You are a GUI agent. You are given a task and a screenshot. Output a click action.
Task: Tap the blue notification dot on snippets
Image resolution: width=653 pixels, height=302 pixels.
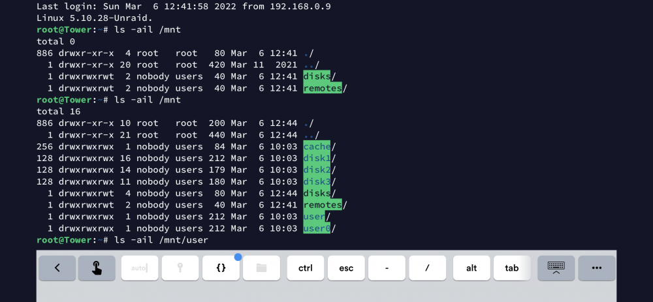point(238,257)
